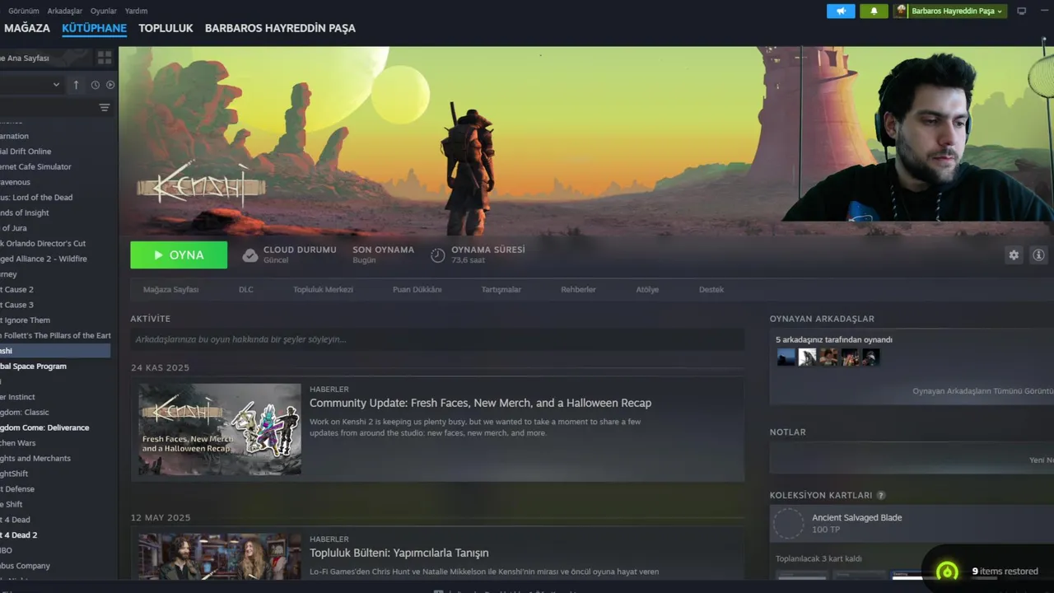Switch library to grid view icon
The image size is (1054, 593).
pyautogui.click(x=105, y=58)
